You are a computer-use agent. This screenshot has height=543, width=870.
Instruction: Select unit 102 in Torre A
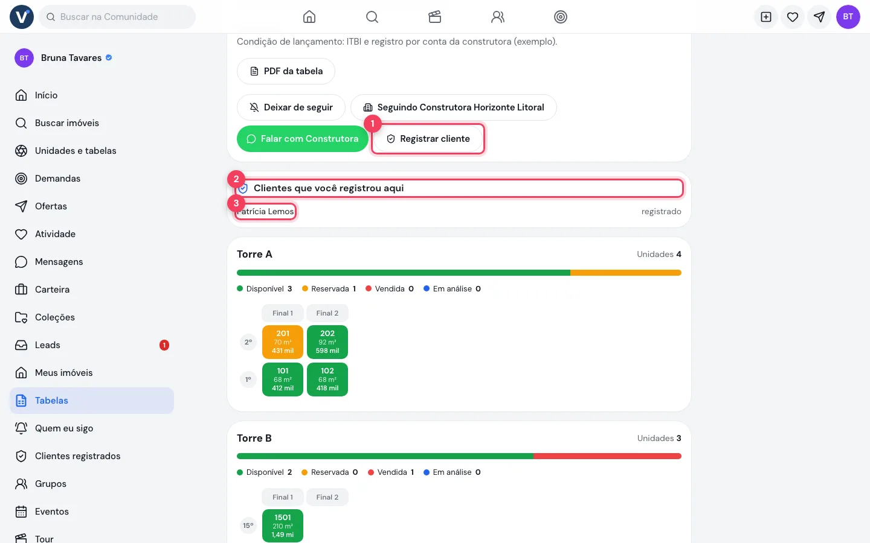click(x=327, y=379)
